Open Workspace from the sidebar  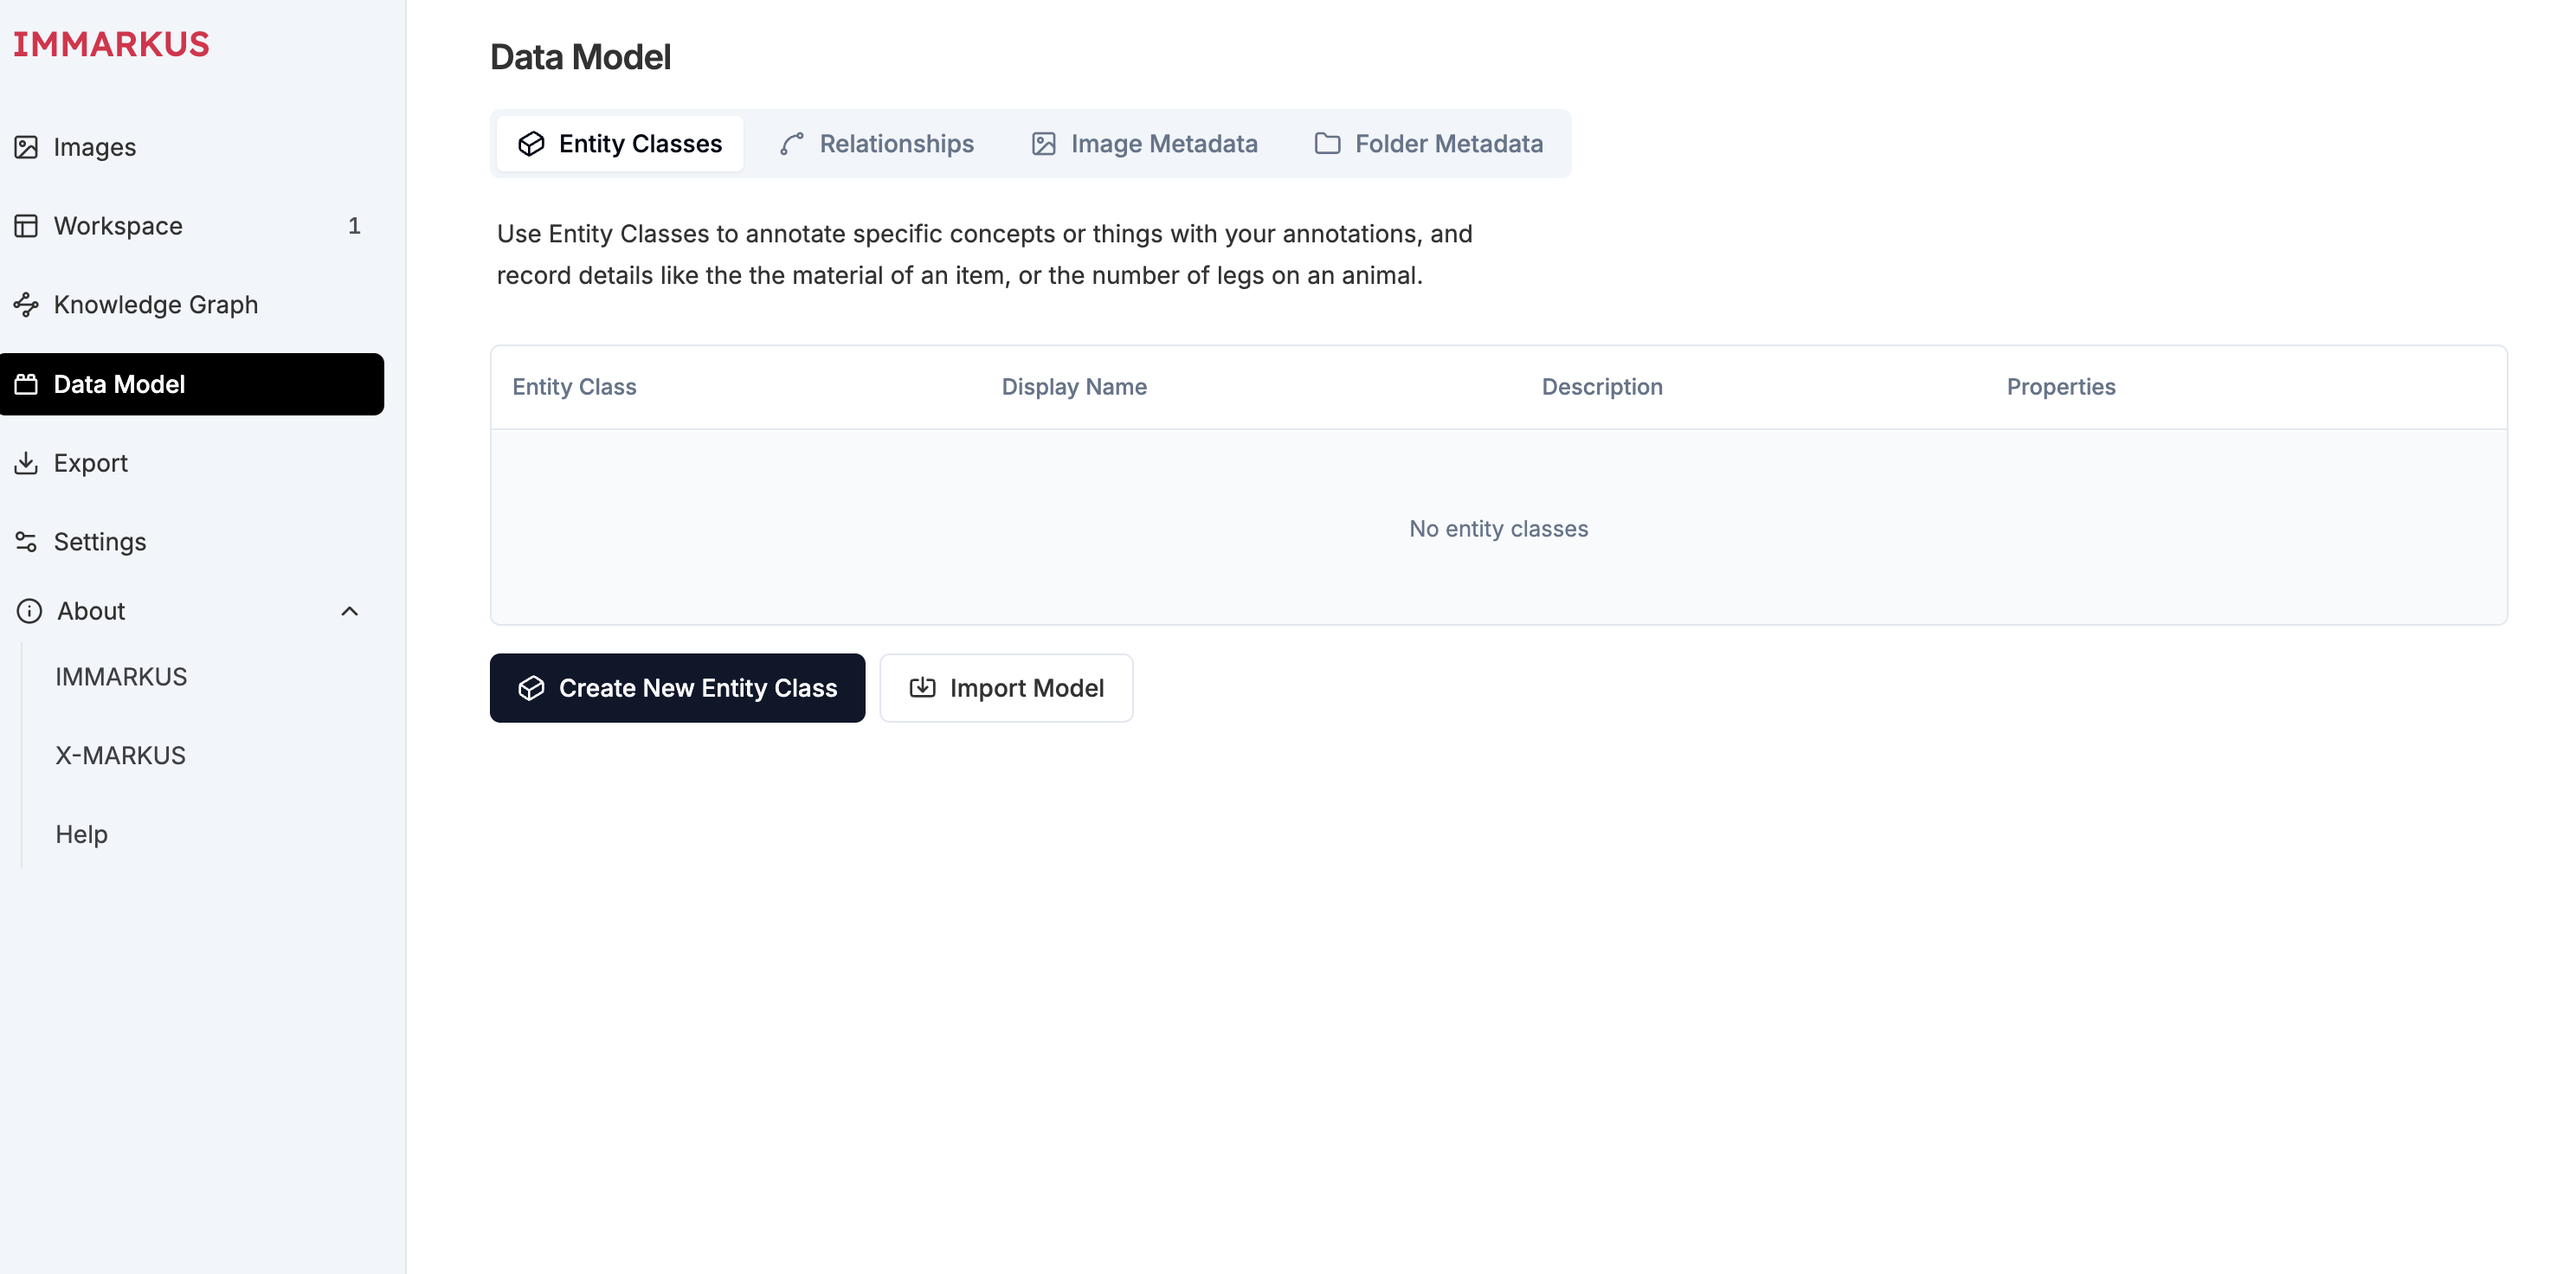192,226
